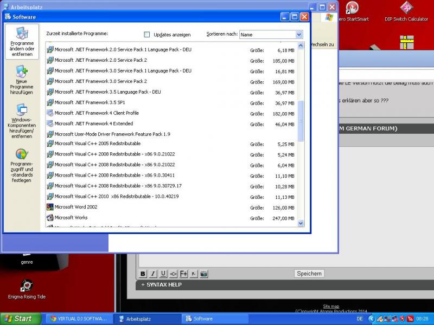The image size is (434, 325).
Task: Switch to VIRTUAL DJ SOFTWARE taskbar item
Action: [79, 318]
